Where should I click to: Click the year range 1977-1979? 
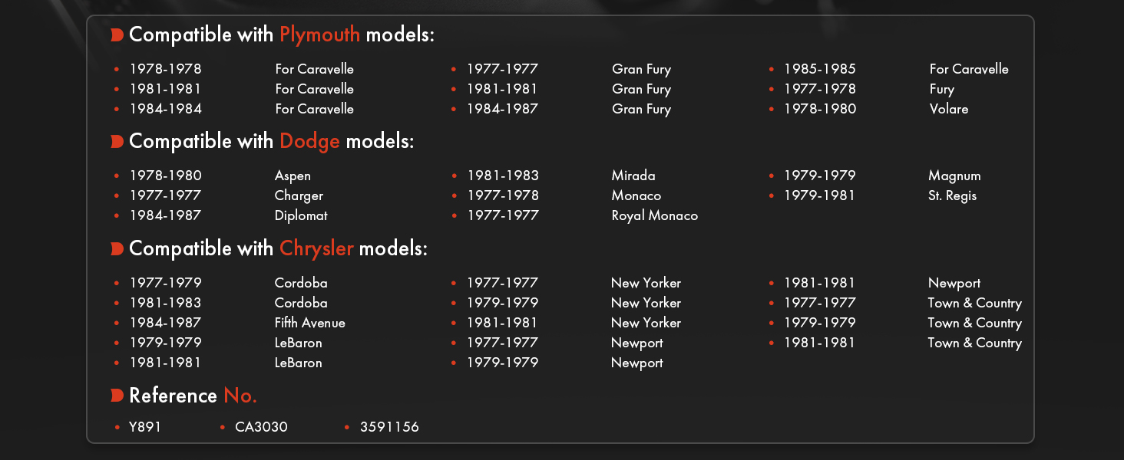pos(165,283)
